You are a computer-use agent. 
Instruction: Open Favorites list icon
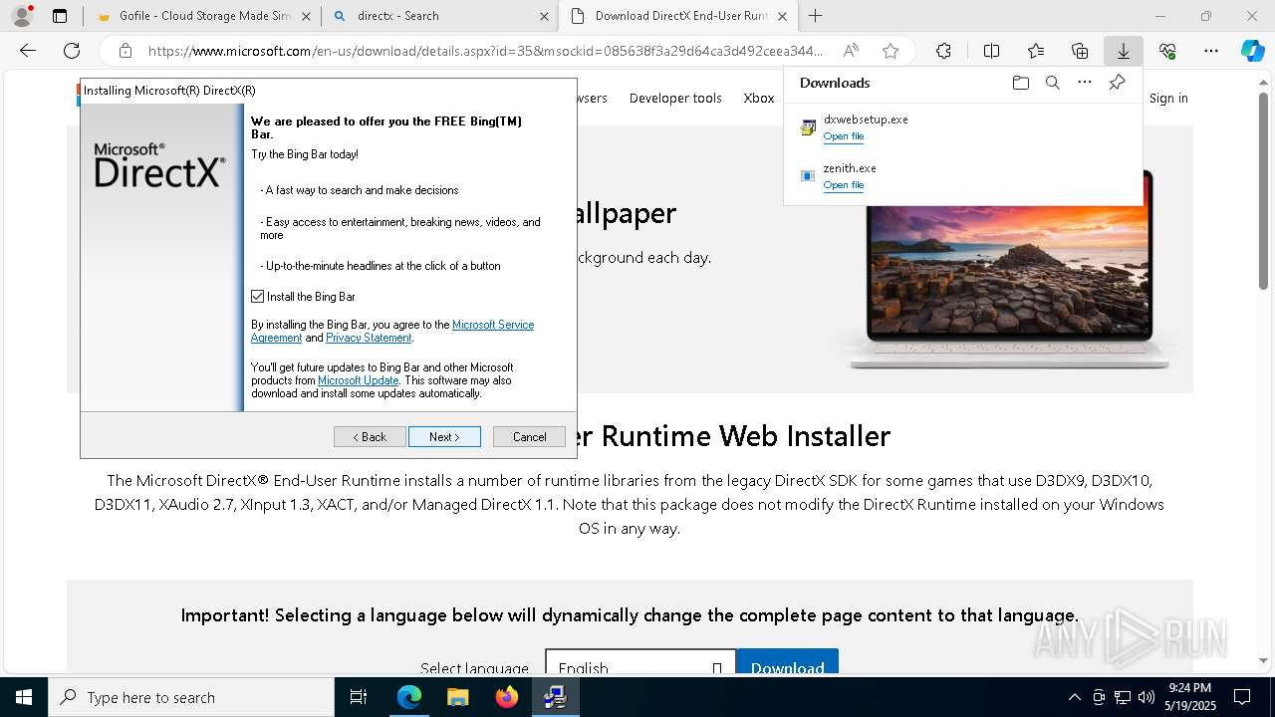tap(1036, 51)
